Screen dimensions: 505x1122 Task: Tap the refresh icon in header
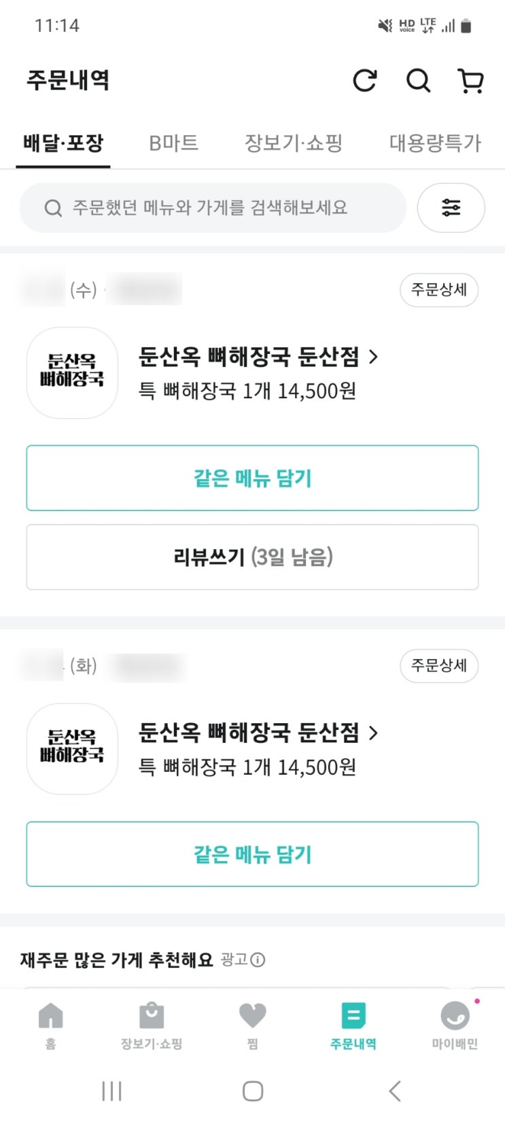[365, 81]
